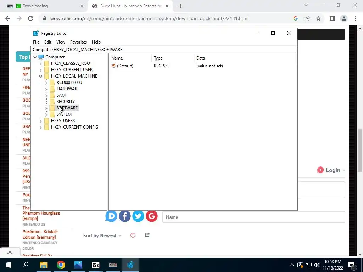Open a new Chrome tab
Screen dimensions: 363x272
coord(180,6)
